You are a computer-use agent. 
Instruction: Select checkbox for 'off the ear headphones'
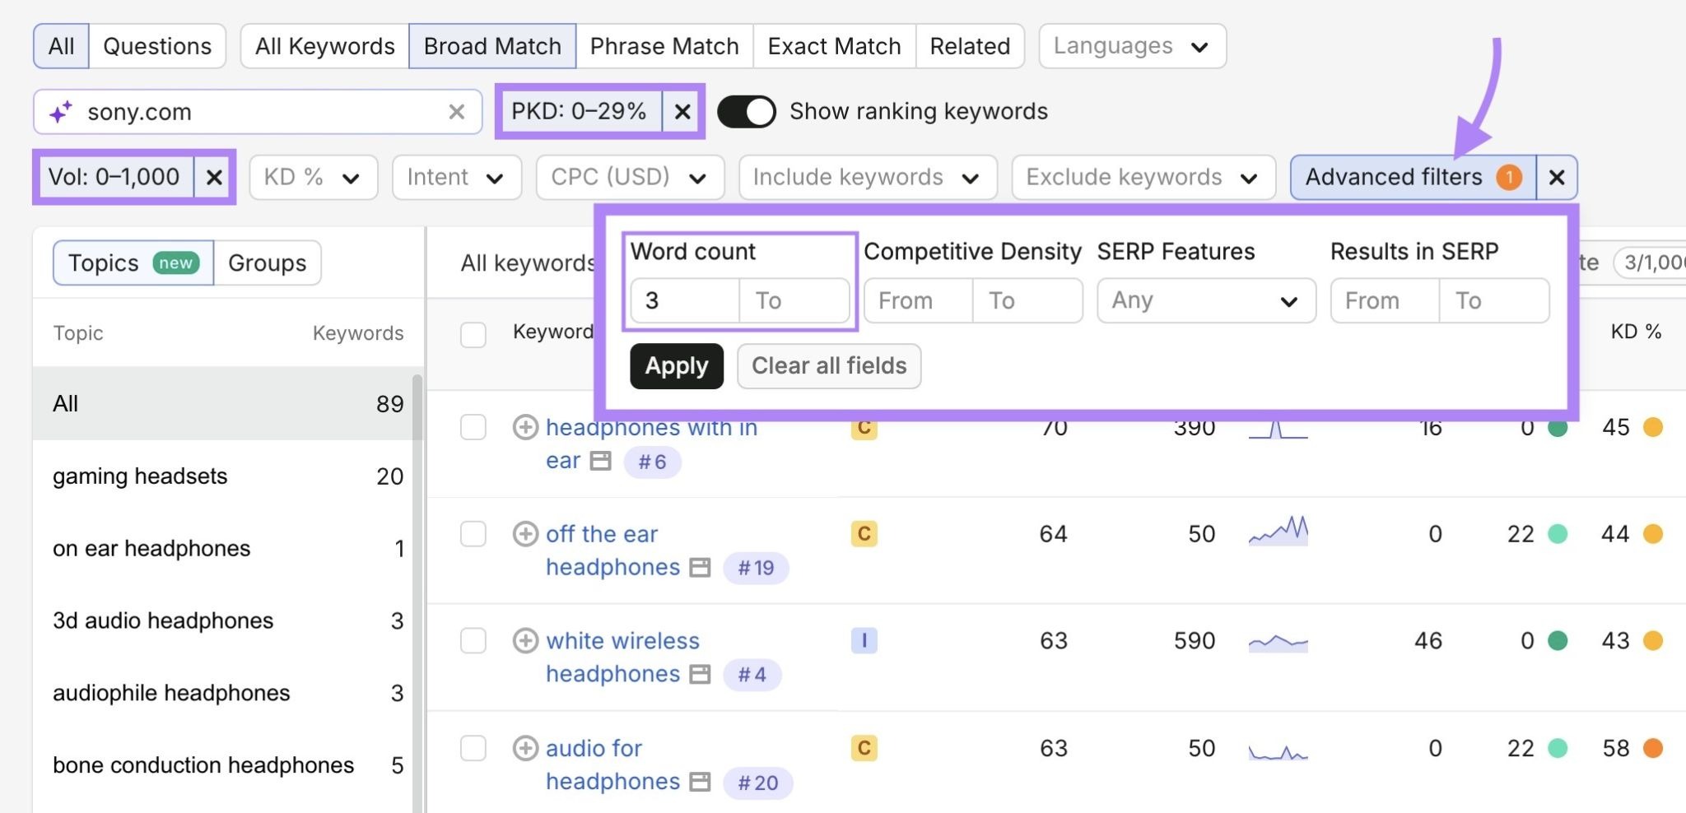(x=473, y=534)
